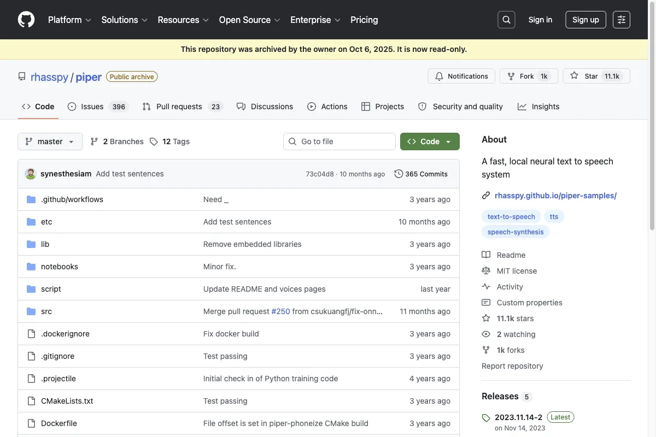Expand the green Code dropdown button
Viewport: 656px width, 437px height.
(x=430, y=141)
